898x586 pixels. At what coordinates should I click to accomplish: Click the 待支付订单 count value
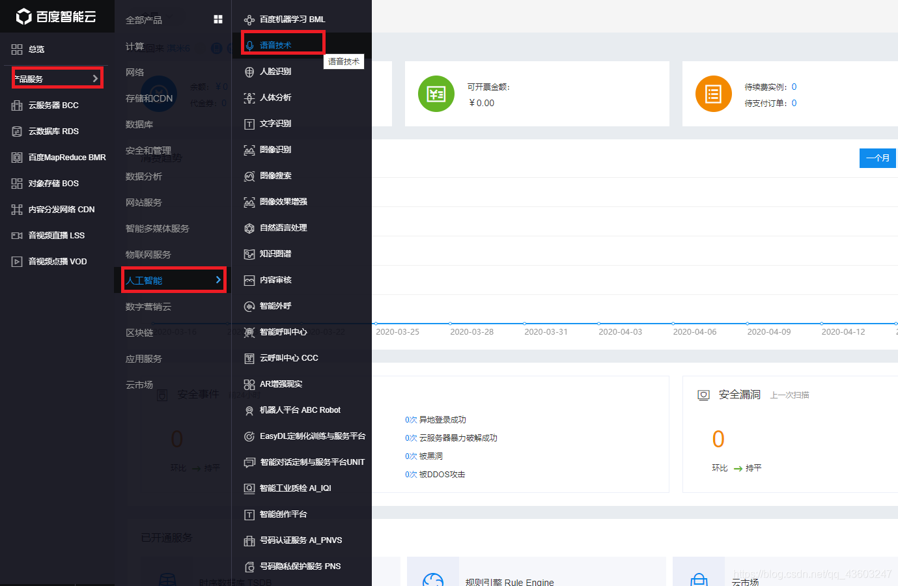pos(794,103)
